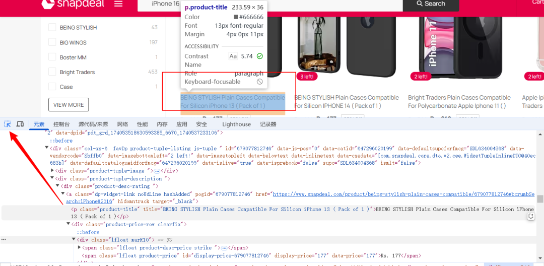Viewport: 544px width, 266px height.
Task: Open the three-dot actions for lfloat marR10 row
Action: click(x=3, y=240)
